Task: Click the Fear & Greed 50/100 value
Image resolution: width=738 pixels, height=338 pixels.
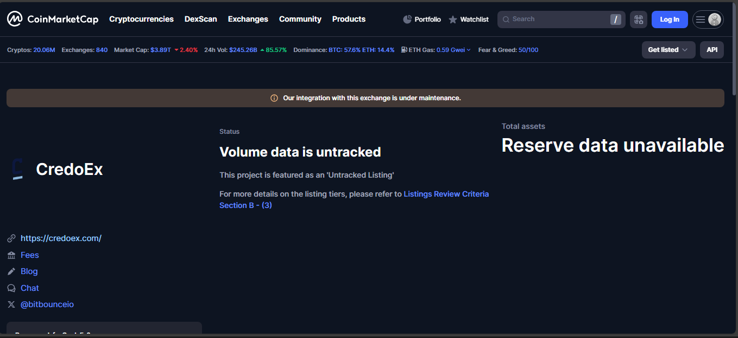Action: (x=528, y=50)
